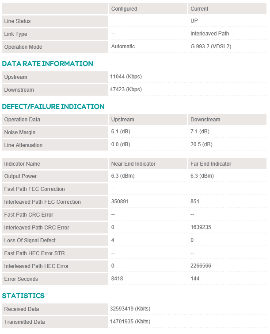Select the Received Data value in Kbits
Image resolution: width=270 pixels, height=334 pixels.
click(x=130, y=309)
